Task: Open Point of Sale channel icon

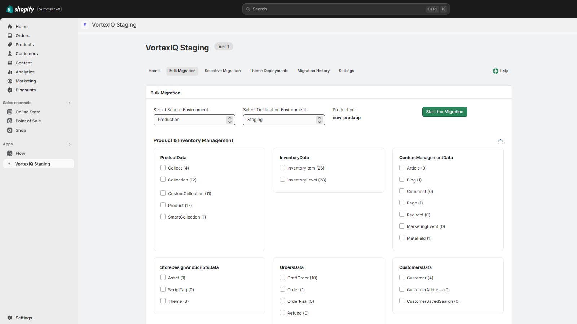Action: pyautogui.click(x=10, y=121)
